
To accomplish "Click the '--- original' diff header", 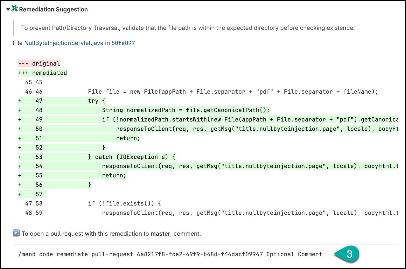I will pyautogui.click(x=39, y=63).
